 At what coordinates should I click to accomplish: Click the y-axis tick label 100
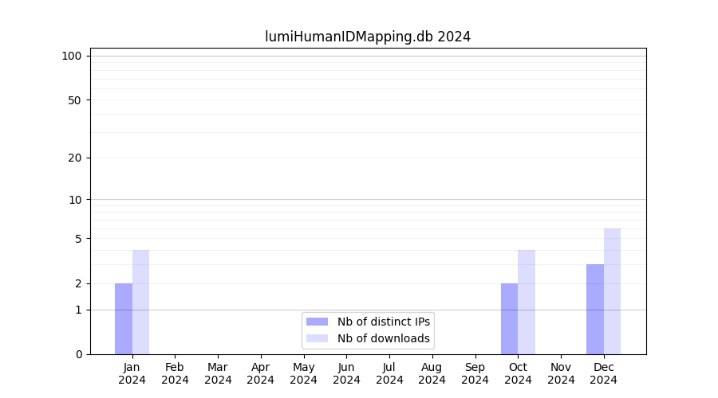click(72, 56)
